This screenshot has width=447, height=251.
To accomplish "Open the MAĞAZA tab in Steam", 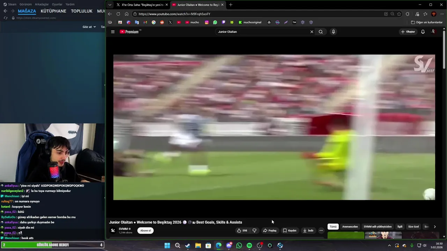I will coord(27,11).
